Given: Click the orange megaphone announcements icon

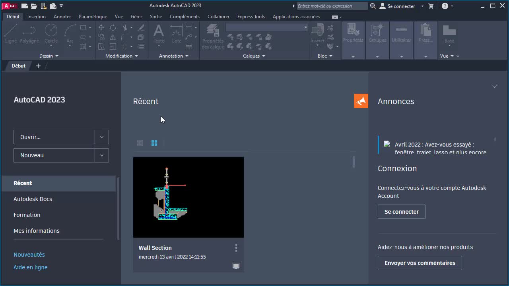Looking at the screenshot, I should pos(361,101).
